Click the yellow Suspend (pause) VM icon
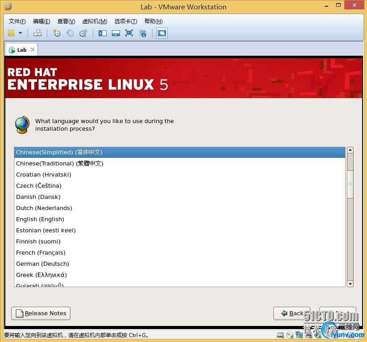367x342 pixels. (11, 33)
